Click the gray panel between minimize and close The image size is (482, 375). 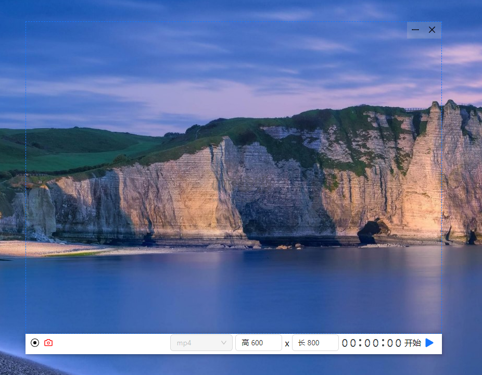pos(424,30)
